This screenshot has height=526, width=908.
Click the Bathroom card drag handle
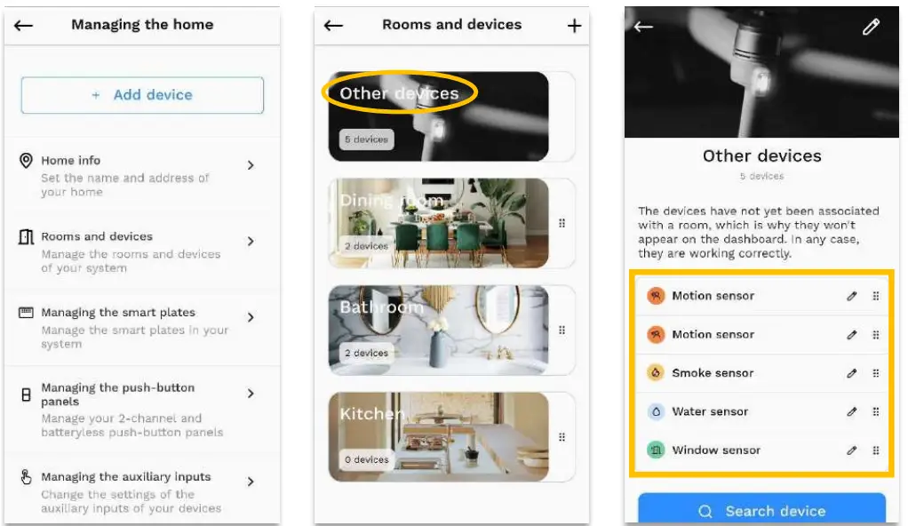(562, 331)
